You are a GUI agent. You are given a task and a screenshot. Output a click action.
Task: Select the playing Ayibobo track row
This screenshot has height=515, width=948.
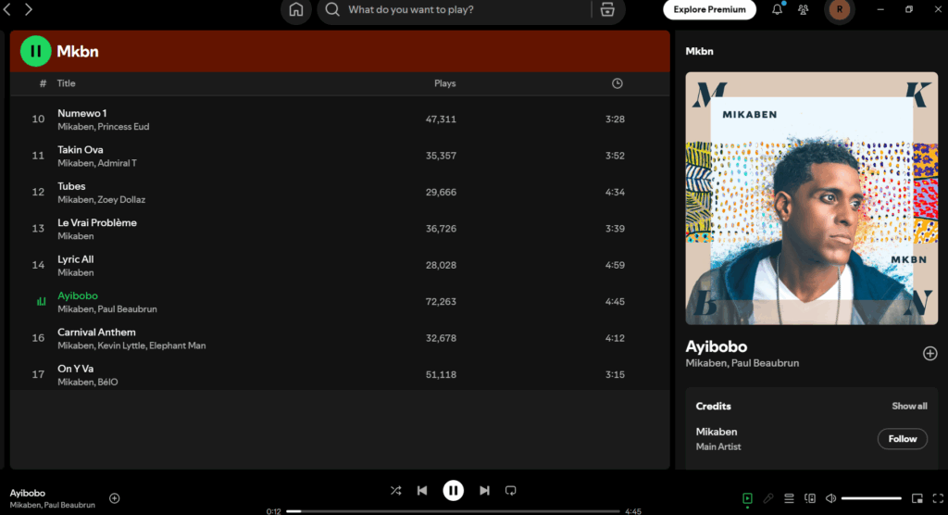(340, 301)
